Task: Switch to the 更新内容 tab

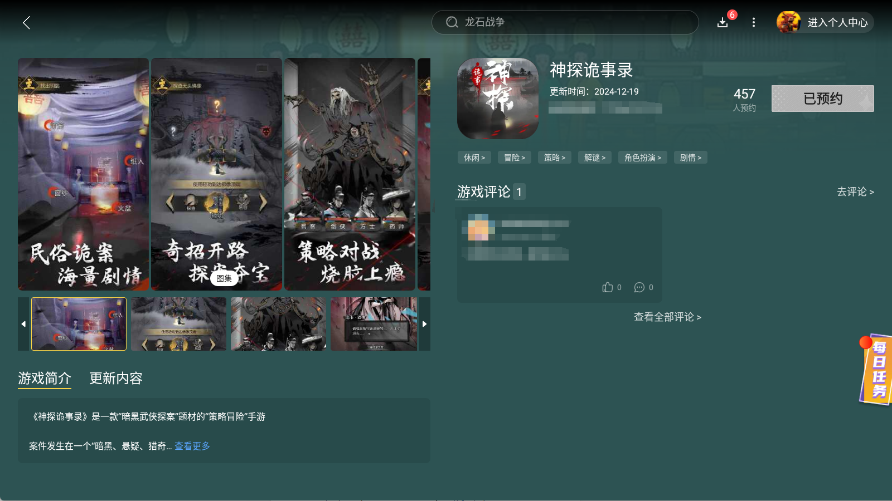Action: [115, 379]
